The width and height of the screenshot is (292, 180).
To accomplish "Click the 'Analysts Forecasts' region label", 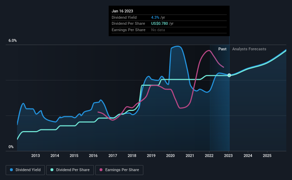I will tap(249, 49).
